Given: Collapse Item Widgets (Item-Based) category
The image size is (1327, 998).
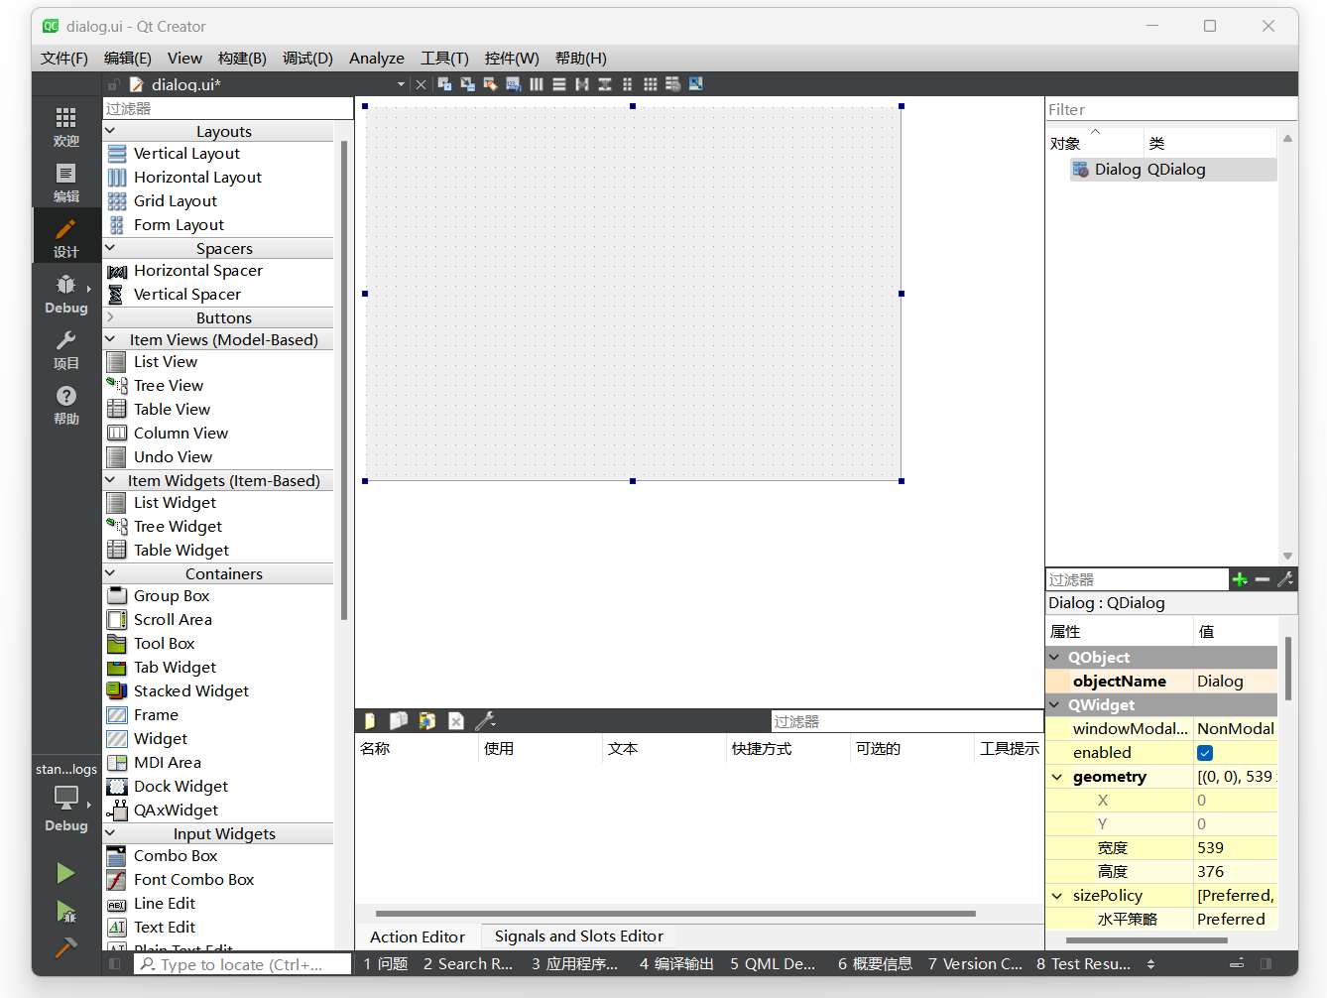Looking at the screenshot, I should [110, 480].
